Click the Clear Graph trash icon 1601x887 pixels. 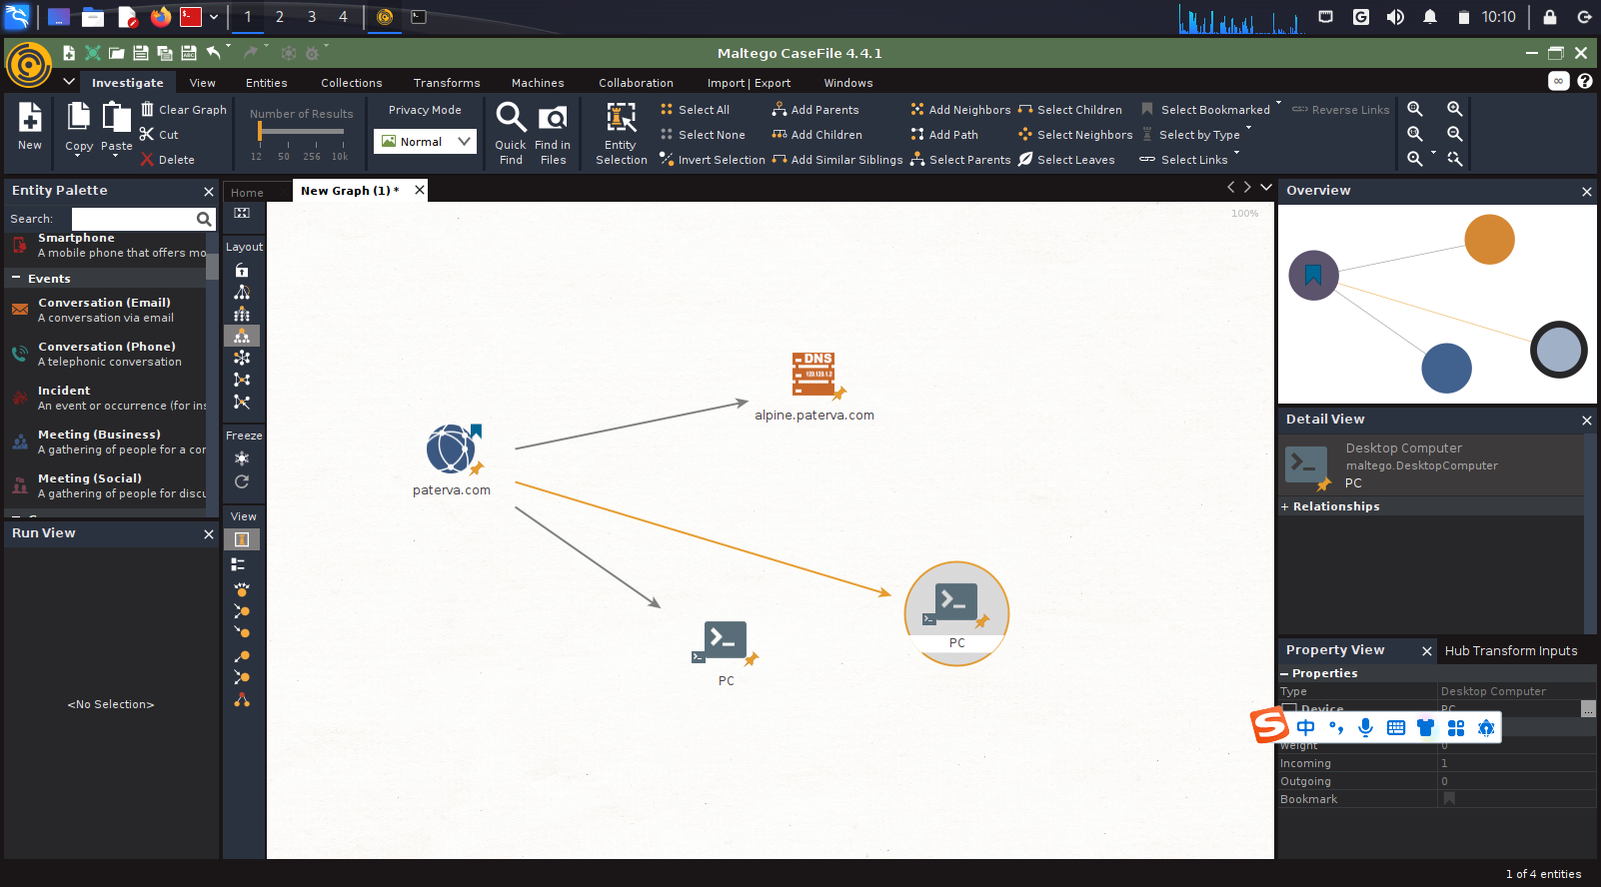coord(147,109)
